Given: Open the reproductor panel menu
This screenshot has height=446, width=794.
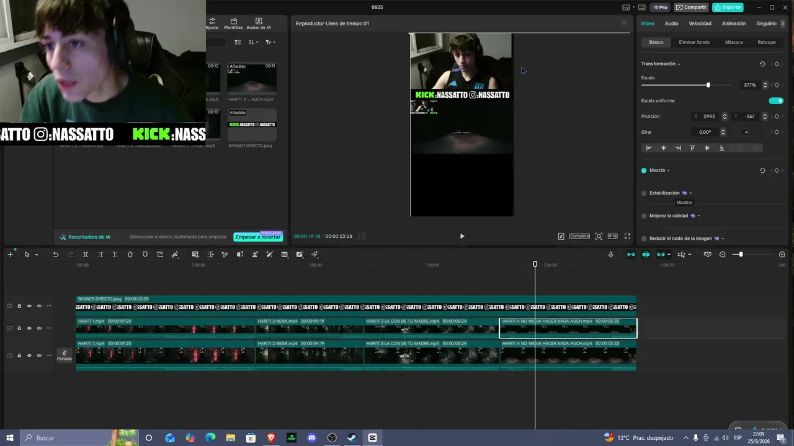Looking at the screenshot, I should point(624,24).
